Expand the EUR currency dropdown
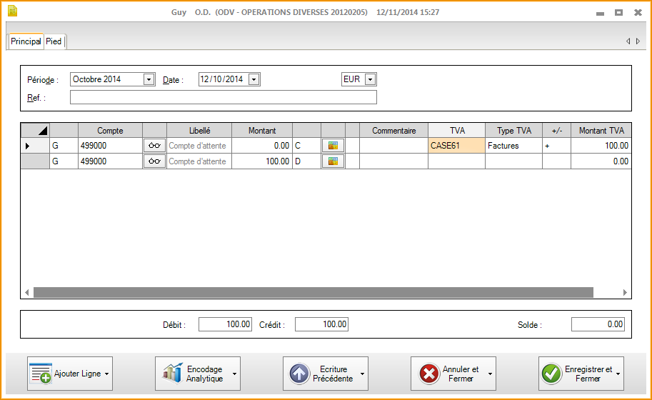The height and width of the screenshot is (400, 652). pyautogui.click(x=370, y=80)
